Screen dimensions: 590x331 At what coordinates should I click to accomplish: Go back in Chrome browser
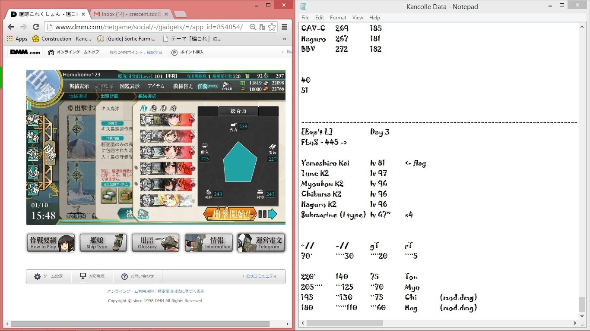[x=11, y=27]
